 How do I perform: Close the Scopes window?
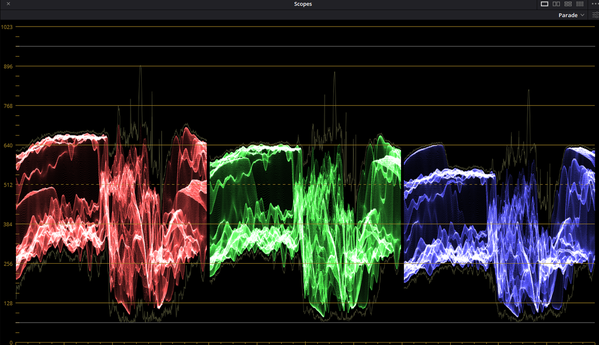[8, 4]
